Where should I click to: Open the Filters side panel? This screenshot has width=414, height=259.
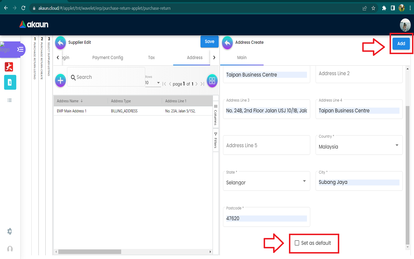(215, 140)
